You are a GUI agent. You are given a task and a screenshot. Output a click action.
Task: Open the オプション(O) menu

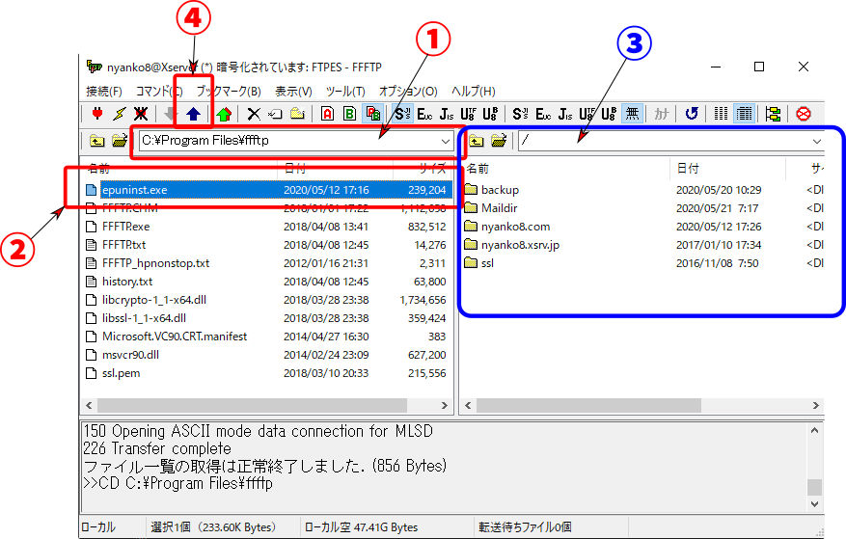pos(408,92)
